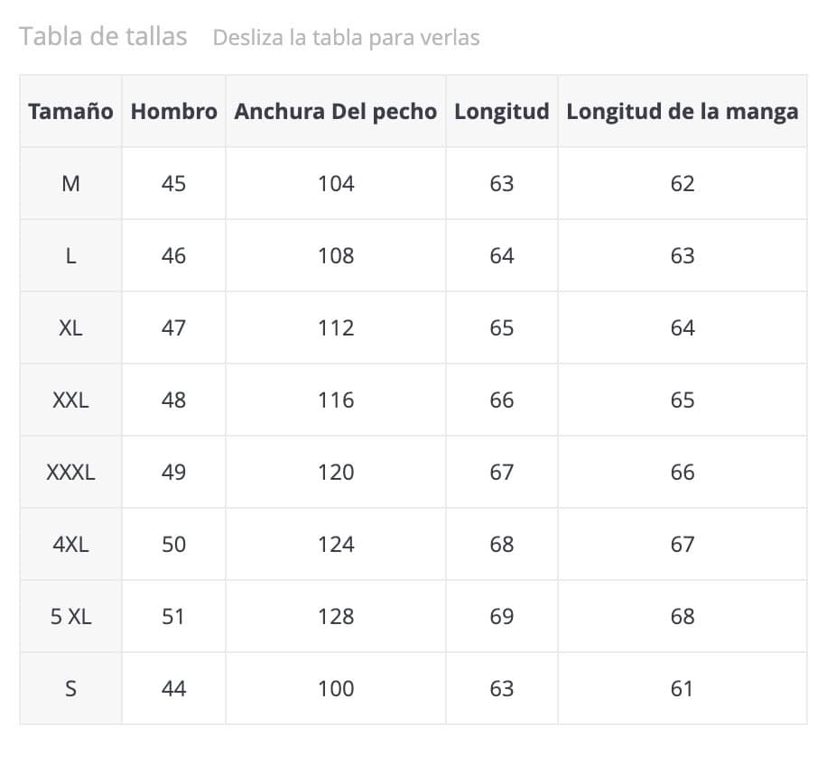Select the M size row label
Viewport: 836px width, 763px height.
[70, 184]
